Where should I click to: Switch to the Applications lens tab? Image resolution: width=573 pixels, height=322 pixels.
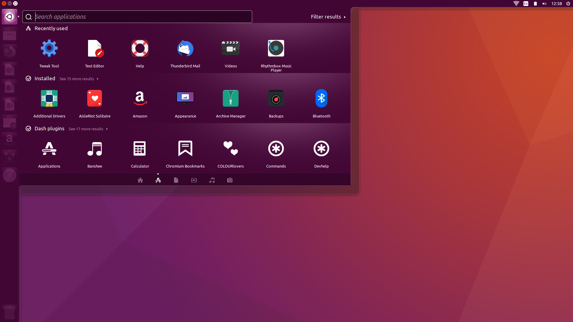tap(158, 180)
